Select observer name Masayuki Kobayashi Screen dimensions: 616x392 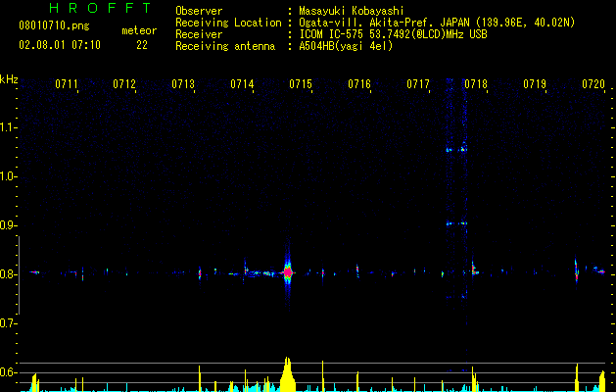[x=352, y=11]
